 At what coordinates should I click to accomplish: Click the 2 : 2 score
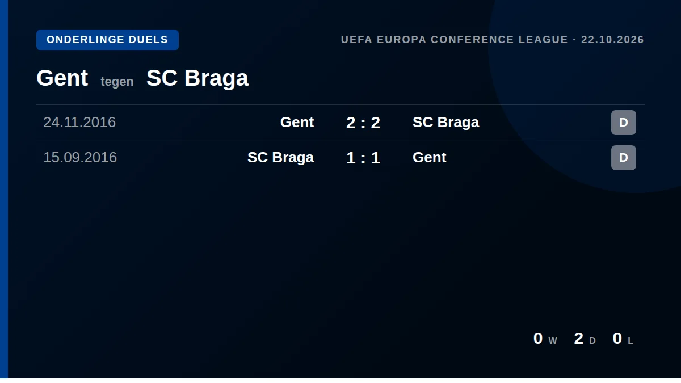click(x=363, y=123)
